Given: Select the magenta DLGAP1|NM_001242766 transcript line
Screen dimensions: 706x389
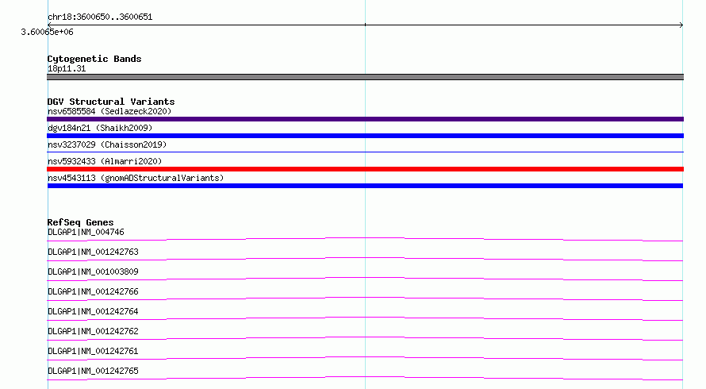Looking at the screenshot, I should point(365,298).
